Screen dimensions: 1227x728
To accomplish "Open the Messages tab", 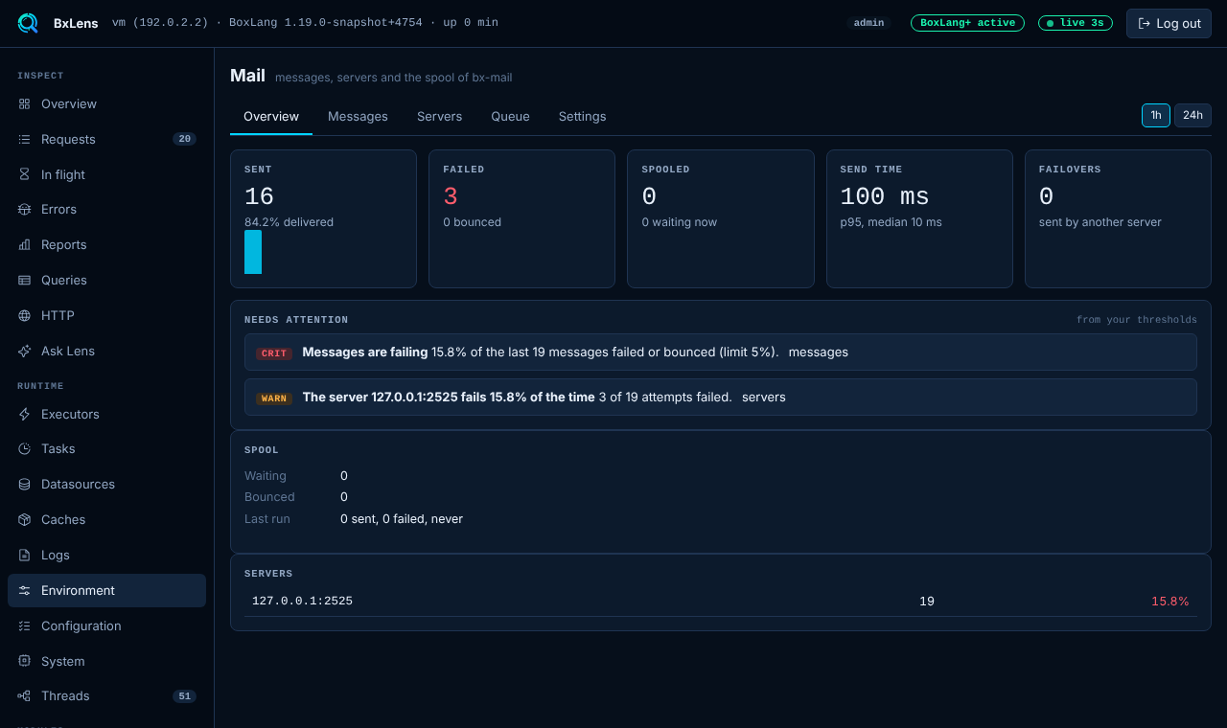I will pos(358,116).
